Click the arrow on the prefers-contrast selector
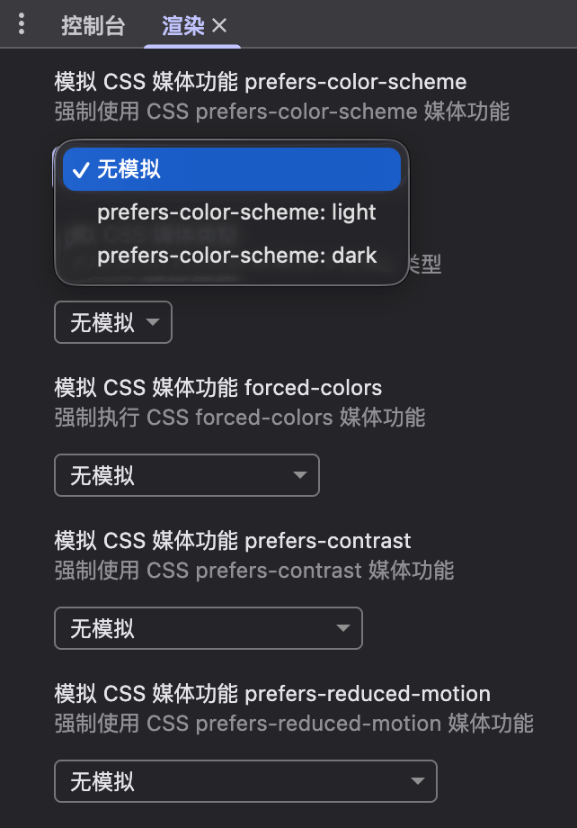The width and height of the screenshot is (577, 828). (x=345, y=628)
